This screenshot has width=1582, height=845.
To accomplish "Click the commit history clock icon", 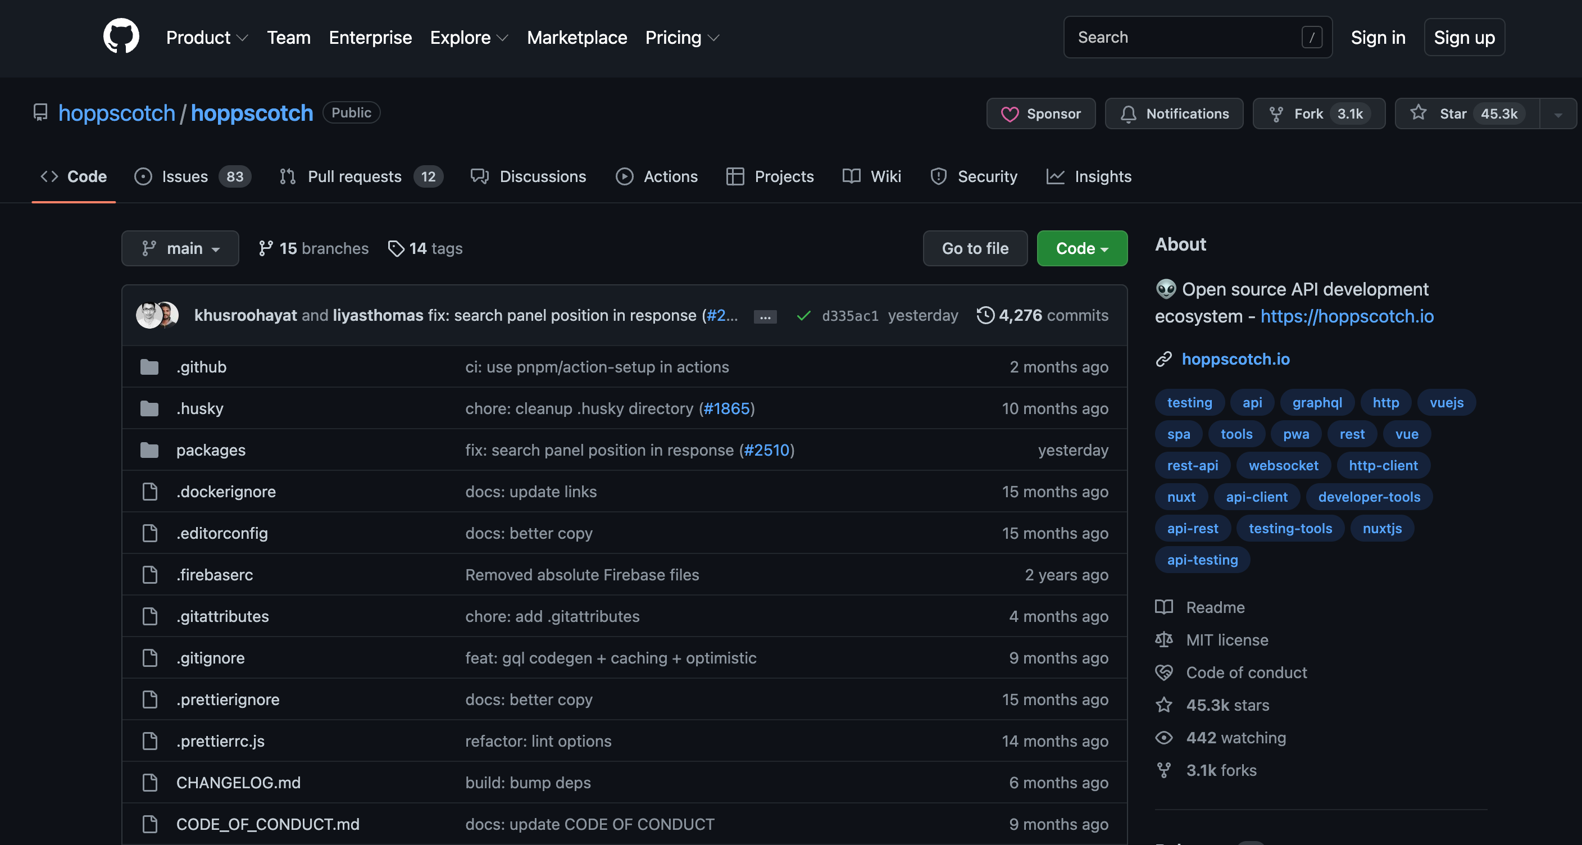I will pos(985,315).
